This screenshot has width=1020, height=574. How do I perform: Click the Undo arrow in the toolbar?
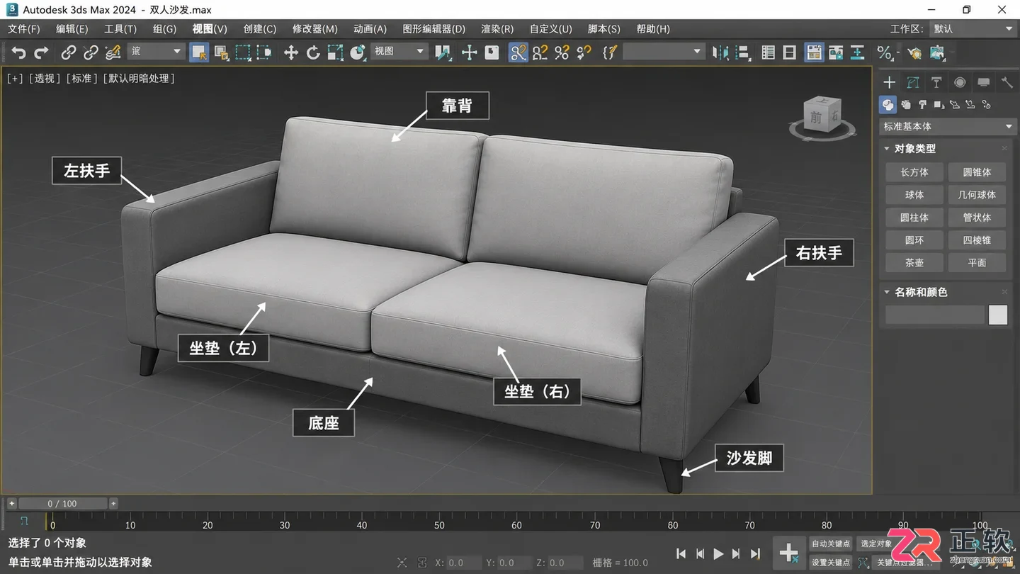point(19,52)
